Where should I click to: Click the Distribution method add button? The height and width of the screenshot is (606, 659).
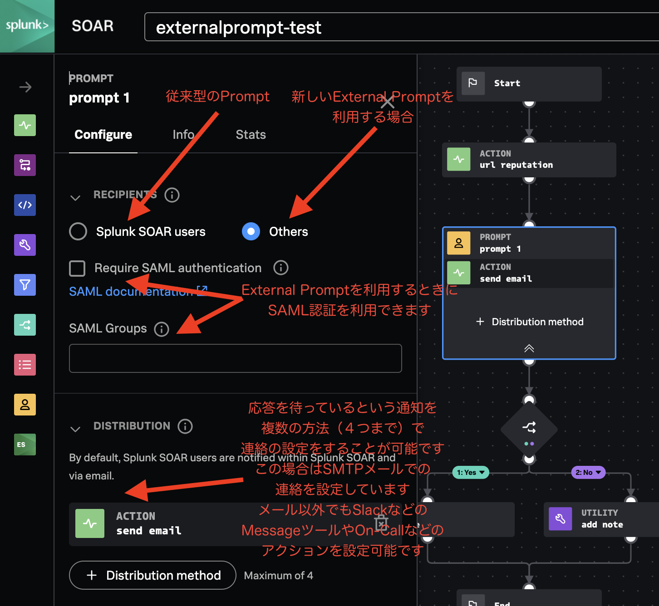tap(152, 575)
